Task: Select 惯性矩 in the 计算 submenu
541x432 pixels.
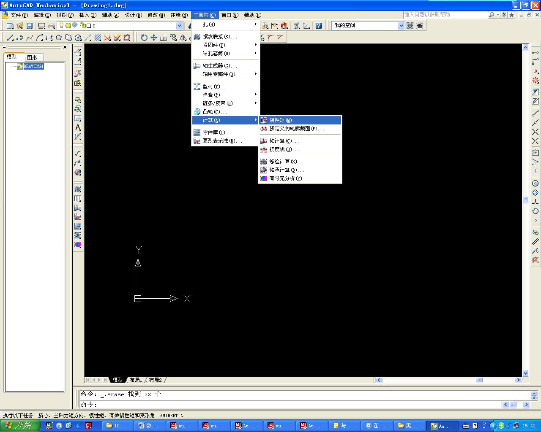Action: [x=300, y=120]
